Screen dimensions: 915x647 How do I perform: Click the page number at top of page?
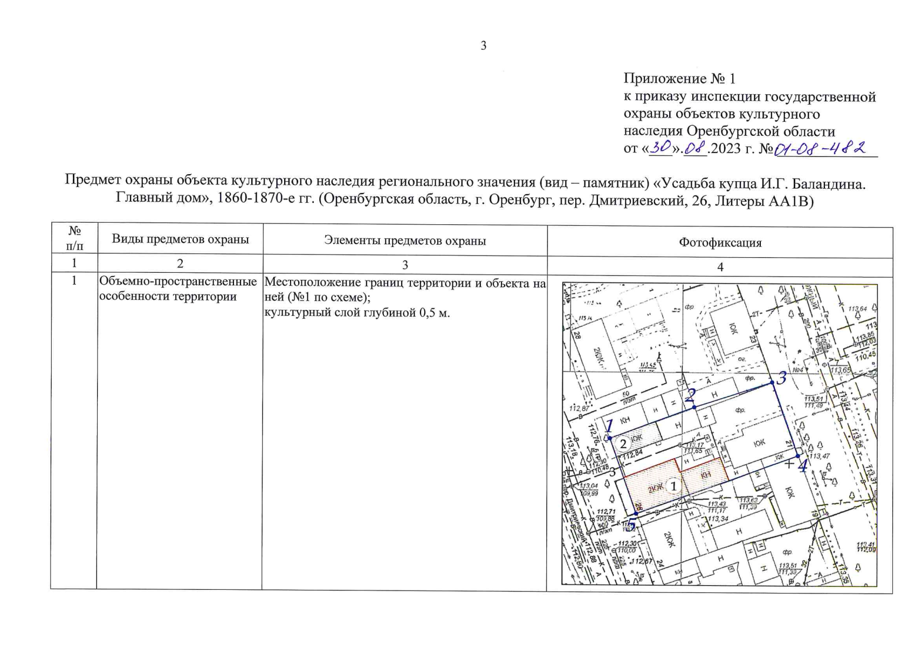pos(483,46)
